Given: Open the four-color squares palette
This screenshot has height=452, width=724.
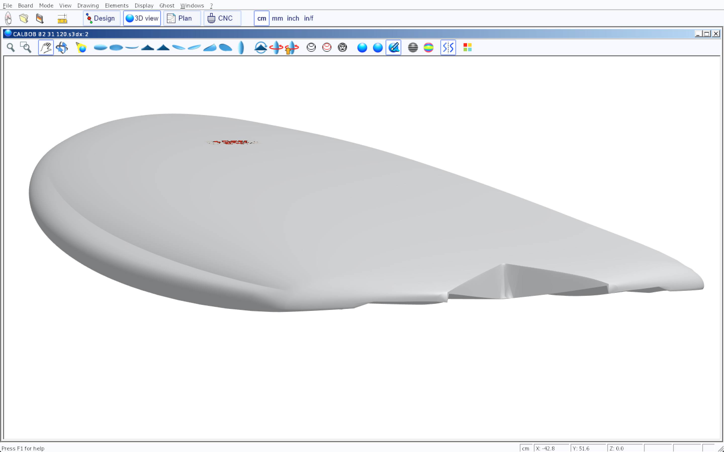Looking at the screenshot, I should 467,47.
